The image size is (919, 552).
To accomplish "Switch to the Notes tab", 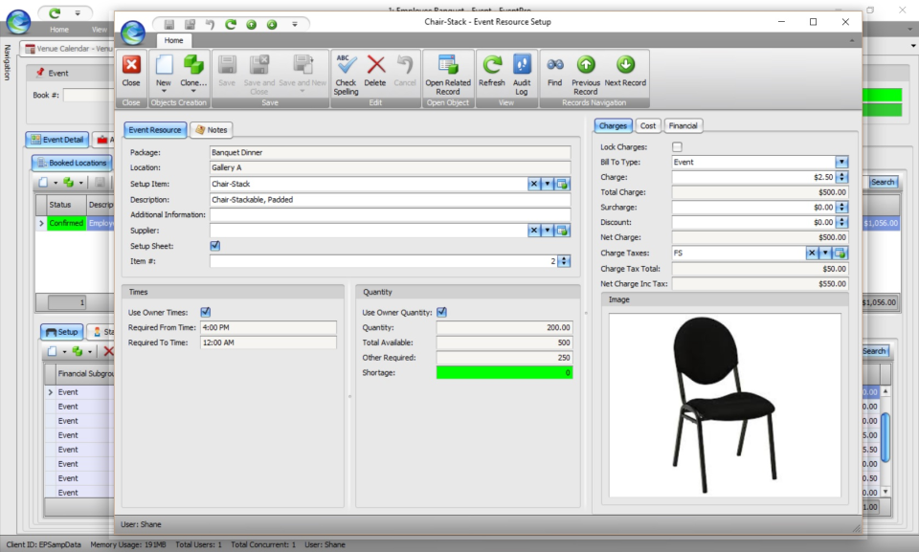I will (x=211, y=130).
